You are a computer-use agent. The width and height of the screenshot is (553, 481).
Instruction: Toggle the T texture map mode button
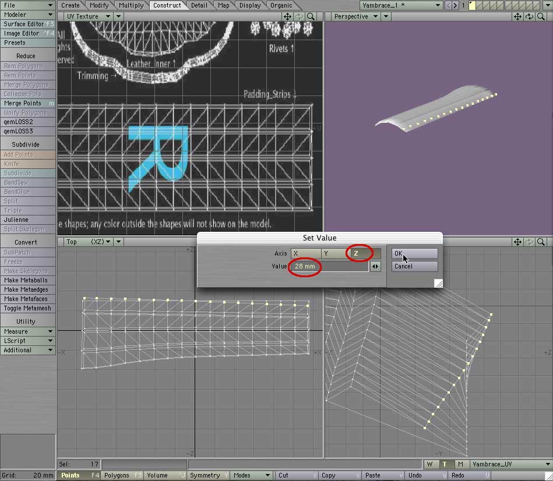(x=445, y=465)
